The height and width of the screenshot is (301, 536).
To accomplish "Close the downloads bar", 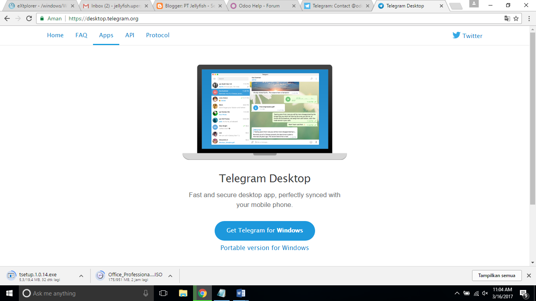I will [529, 276].
